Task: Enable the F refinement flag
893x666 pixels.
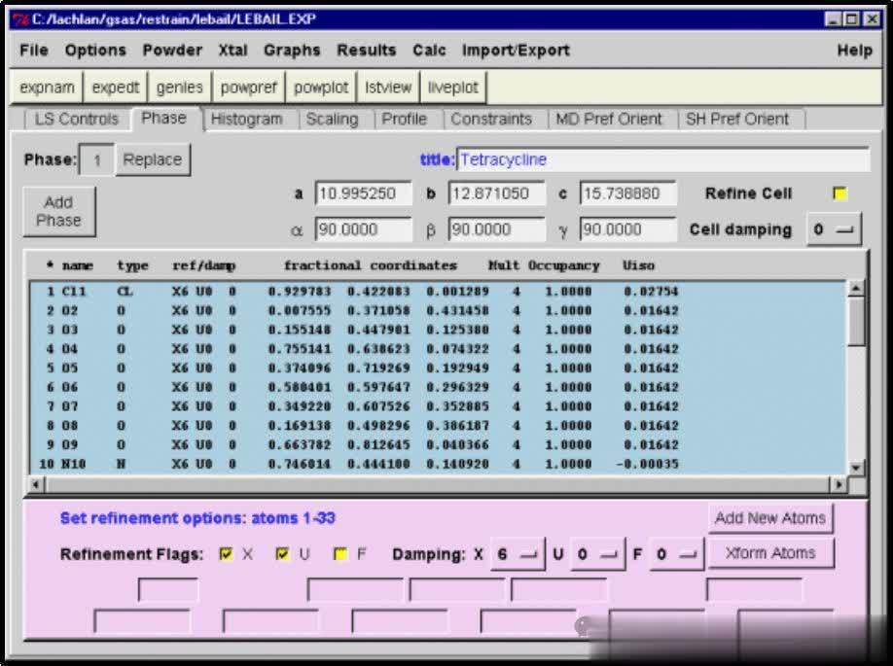Action: click(x=340, y=554)
